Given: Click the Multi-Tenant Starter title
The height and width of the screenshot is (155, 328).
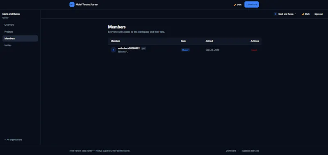Looking at the screenshot, I should (x=87, y=4).
